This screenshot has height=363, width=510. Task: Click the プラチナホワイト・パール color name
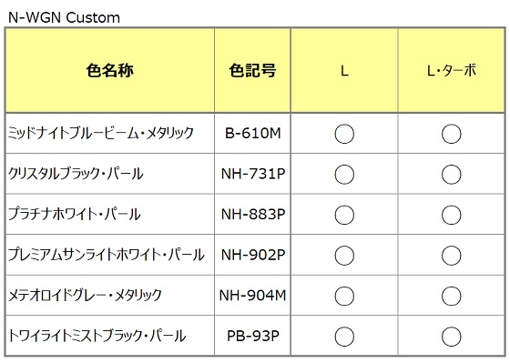74,214
